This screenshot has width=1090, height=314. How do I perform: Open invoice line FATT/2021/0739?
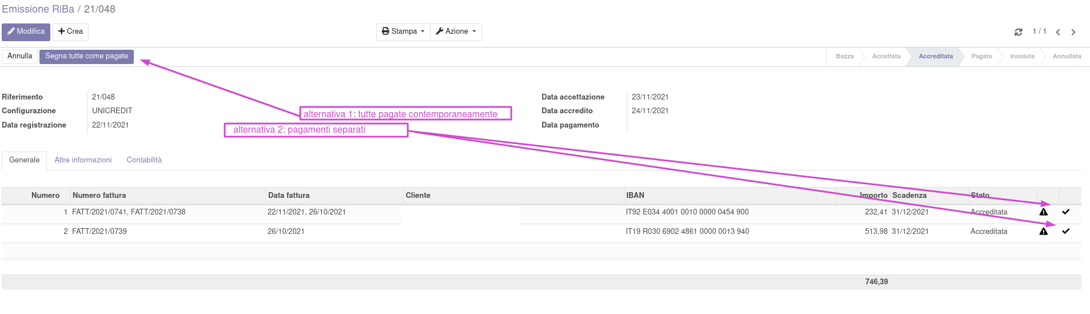tap(100, 232)
